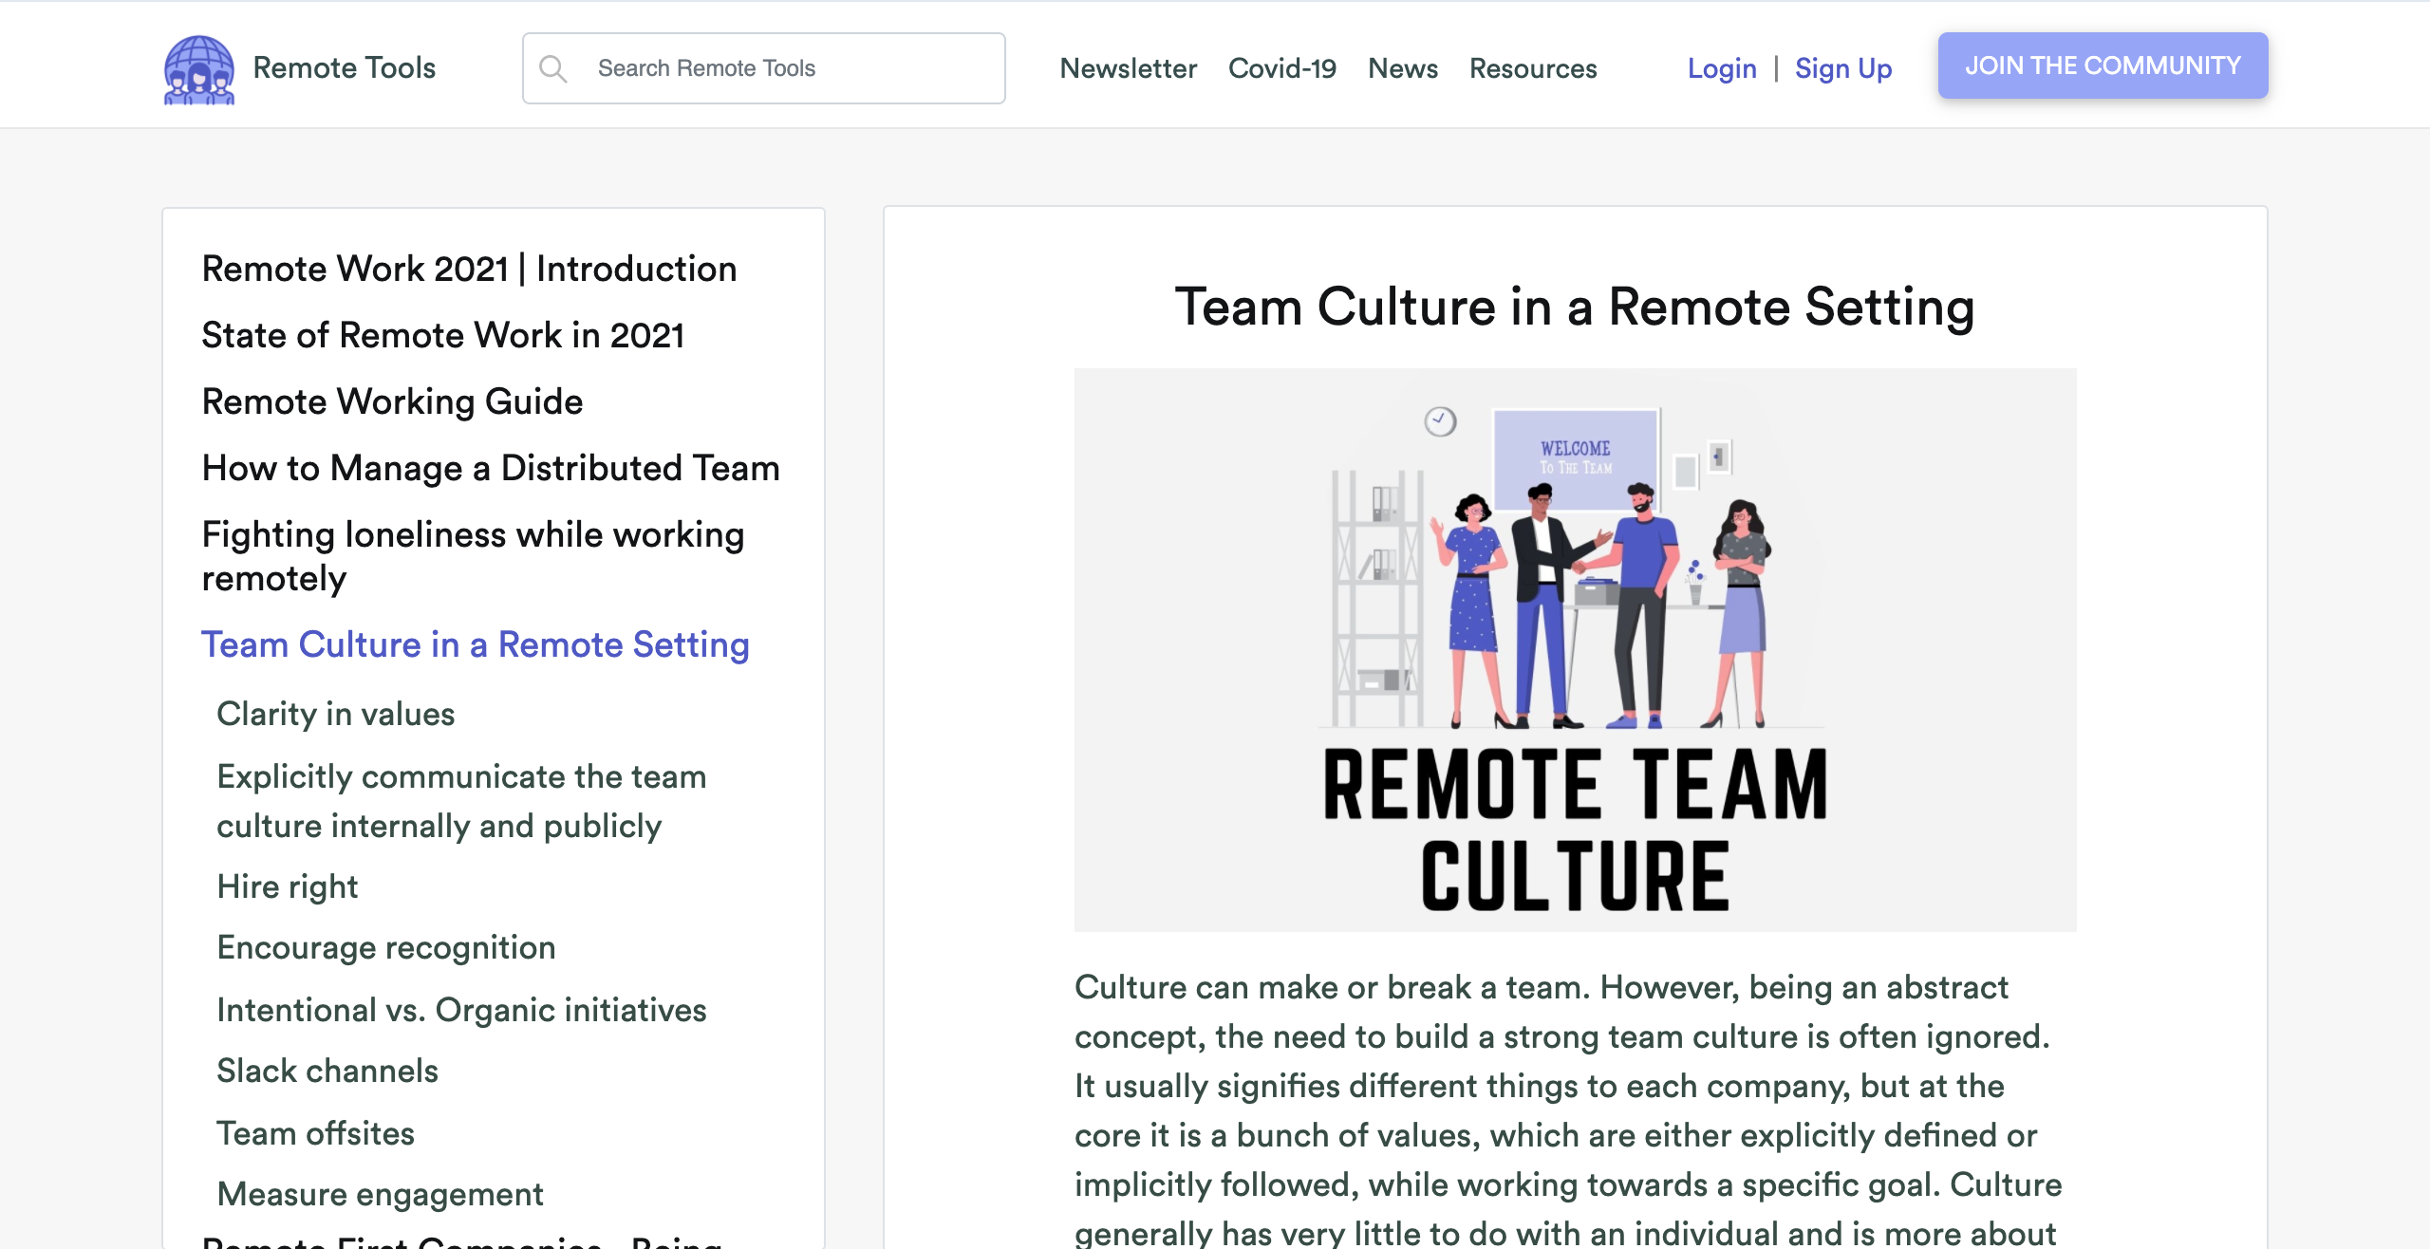Collapse Team Culture in a Remote Setting

[475, 644]
